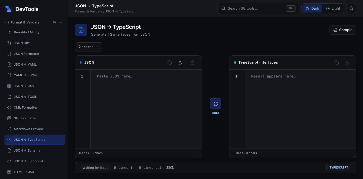Switch to Light theme
This screenshot has height=179, width=363.
pos(333,8)
